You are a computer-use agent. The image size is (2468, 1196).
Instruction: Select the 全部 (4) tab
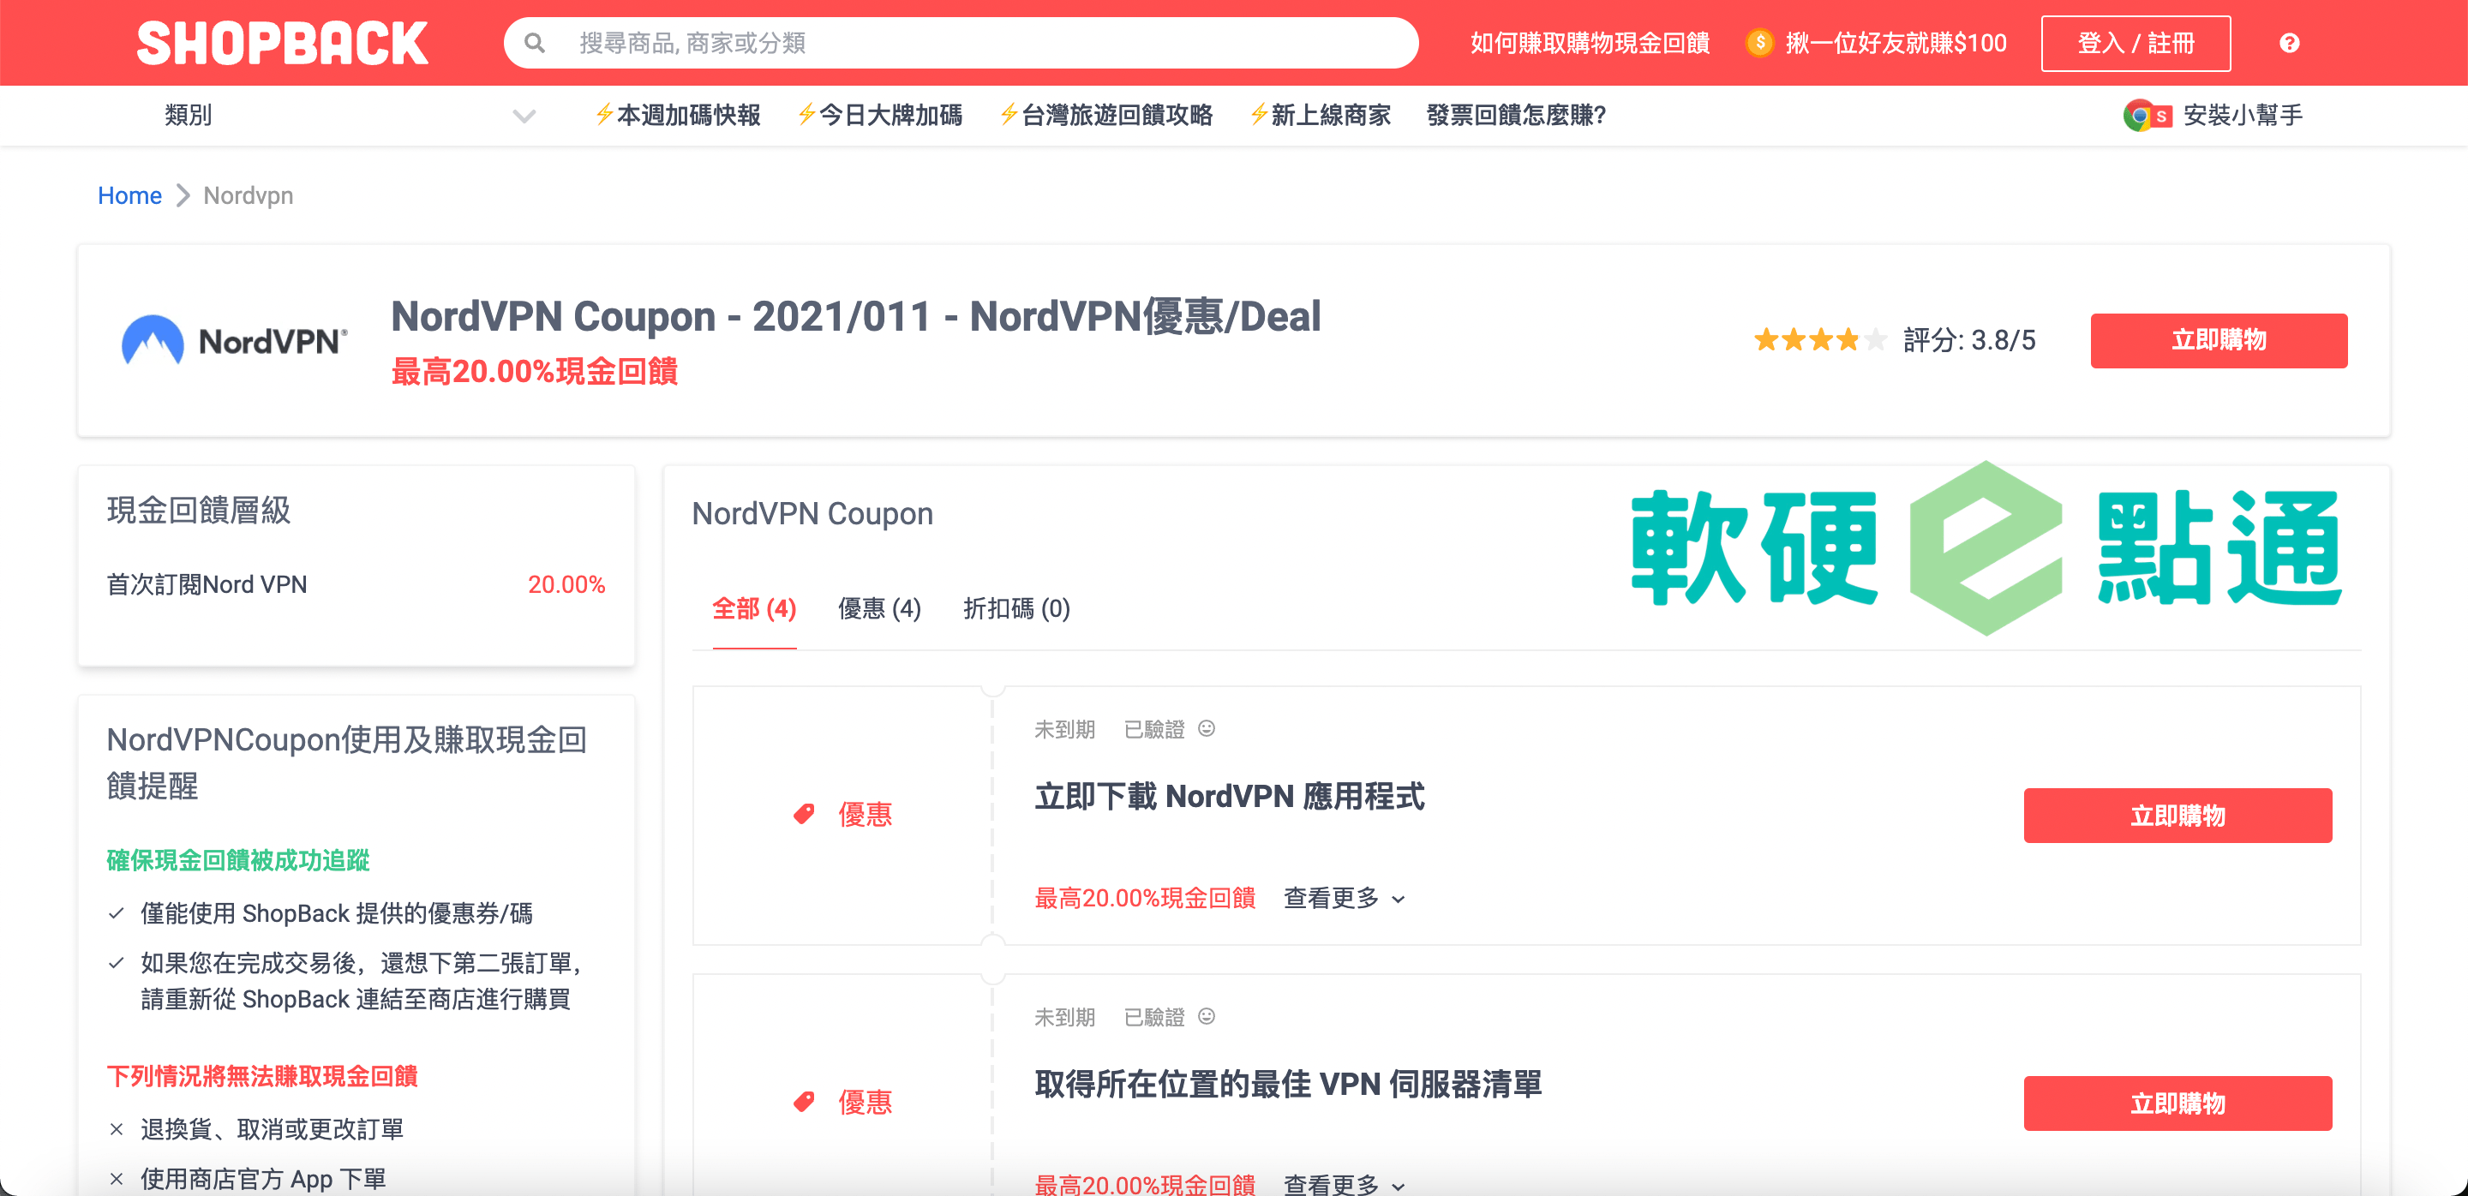click(754, 609)
